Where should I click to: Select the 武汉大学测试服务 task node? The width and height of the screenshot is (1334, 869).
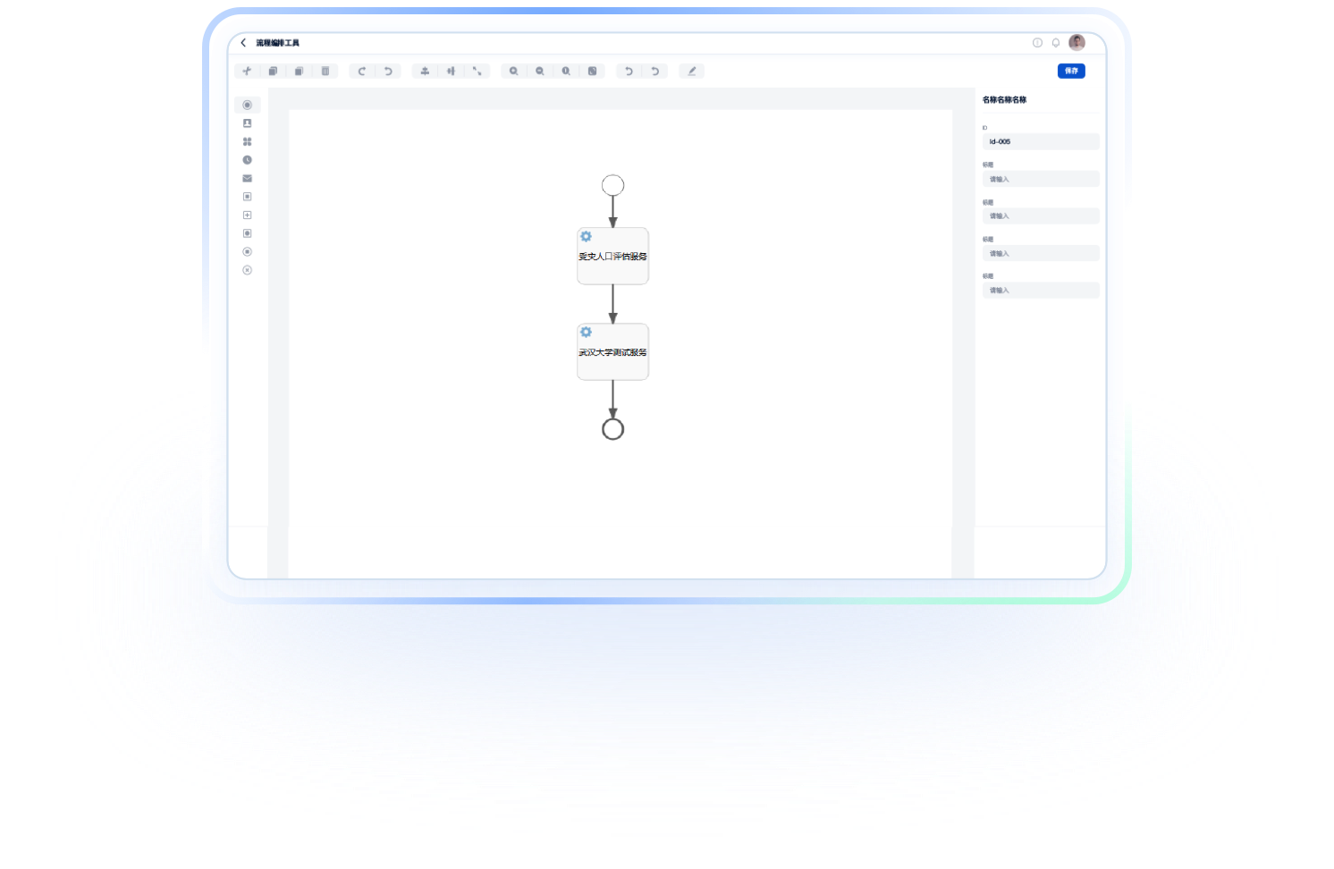coord(612,352)
